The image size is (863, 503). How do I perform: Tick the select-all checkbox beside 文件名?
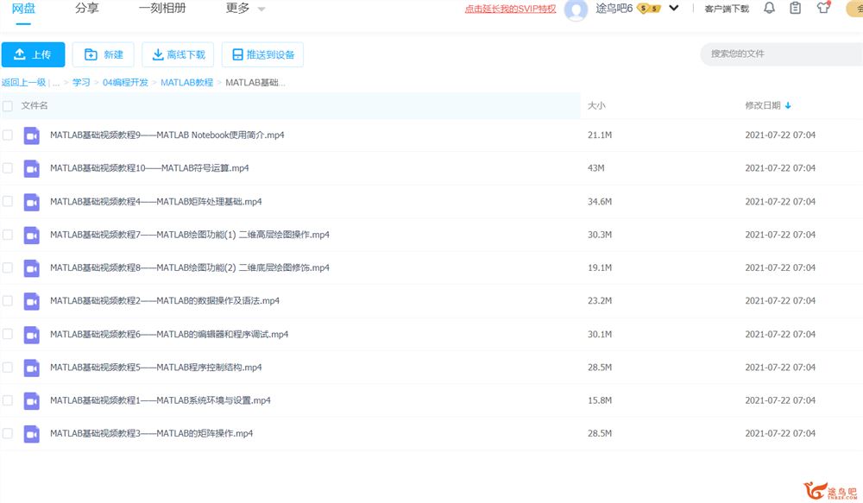[8, 106]
